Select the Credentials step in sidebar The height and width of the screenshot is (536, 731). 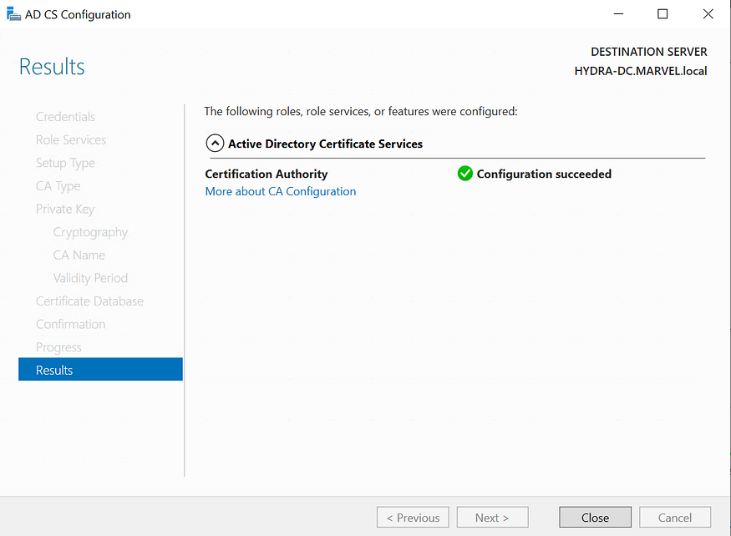65,116
